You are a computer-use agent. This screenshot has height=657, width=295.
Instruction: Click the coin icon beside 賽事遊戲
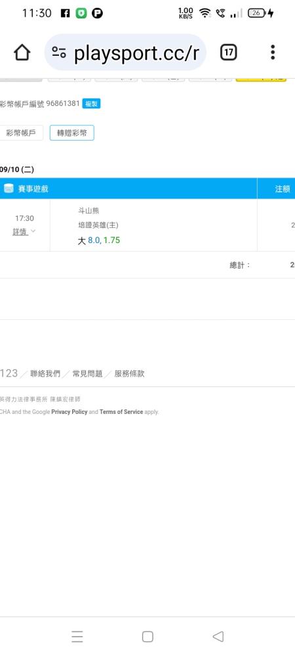coord(9,189)
